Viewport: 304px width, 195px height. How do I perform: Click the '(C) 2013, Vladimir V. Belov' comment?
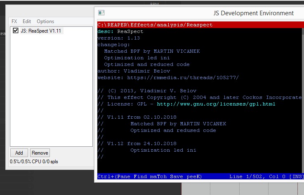tap(147, 91)
